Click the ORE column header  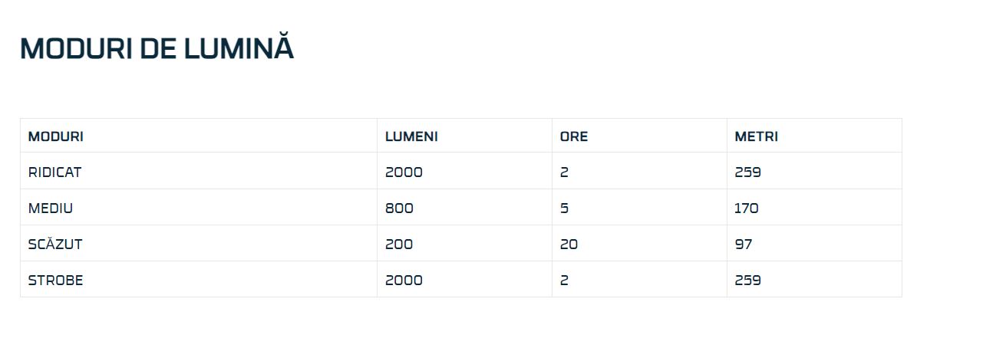574,136
